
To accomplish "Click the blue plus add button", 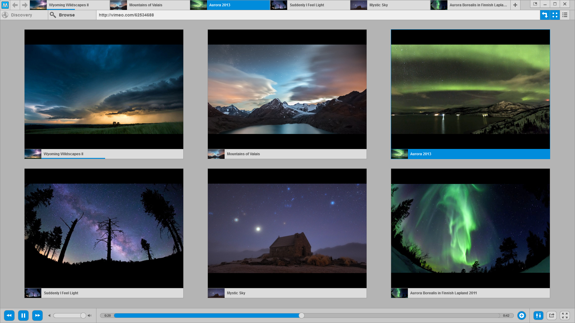I will 522,316.
